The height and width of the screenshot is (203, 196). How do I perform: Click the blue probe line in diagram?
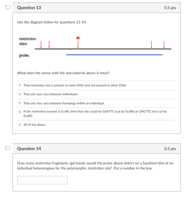(x=114, y=55)
